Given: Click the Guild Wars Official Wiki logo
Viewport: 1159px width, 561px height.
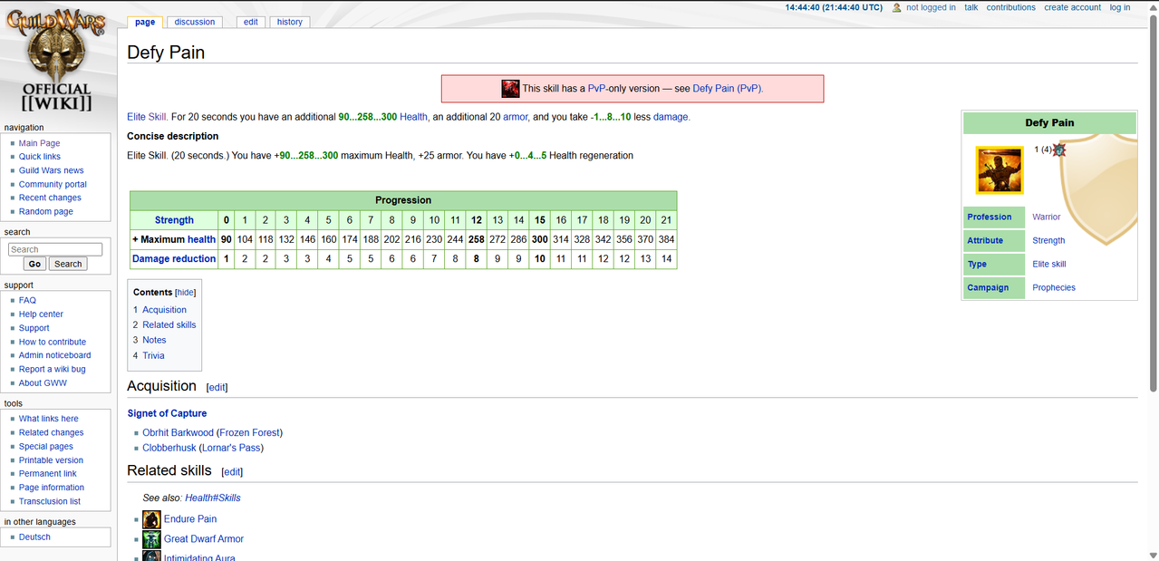Looking at the screenshot, I should pos(56,61).
